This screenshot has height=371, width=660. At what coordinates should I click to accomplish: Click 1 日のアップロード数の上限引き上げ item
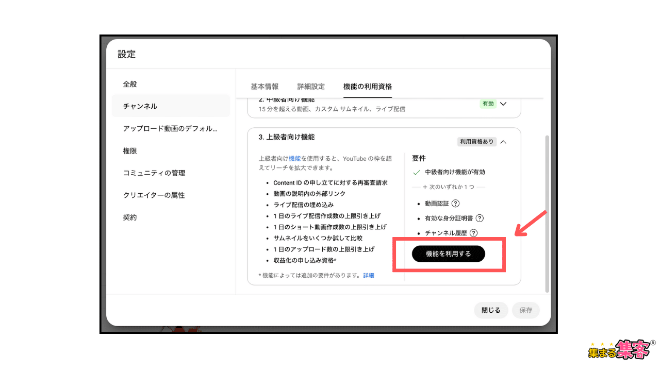coord(324,249)
